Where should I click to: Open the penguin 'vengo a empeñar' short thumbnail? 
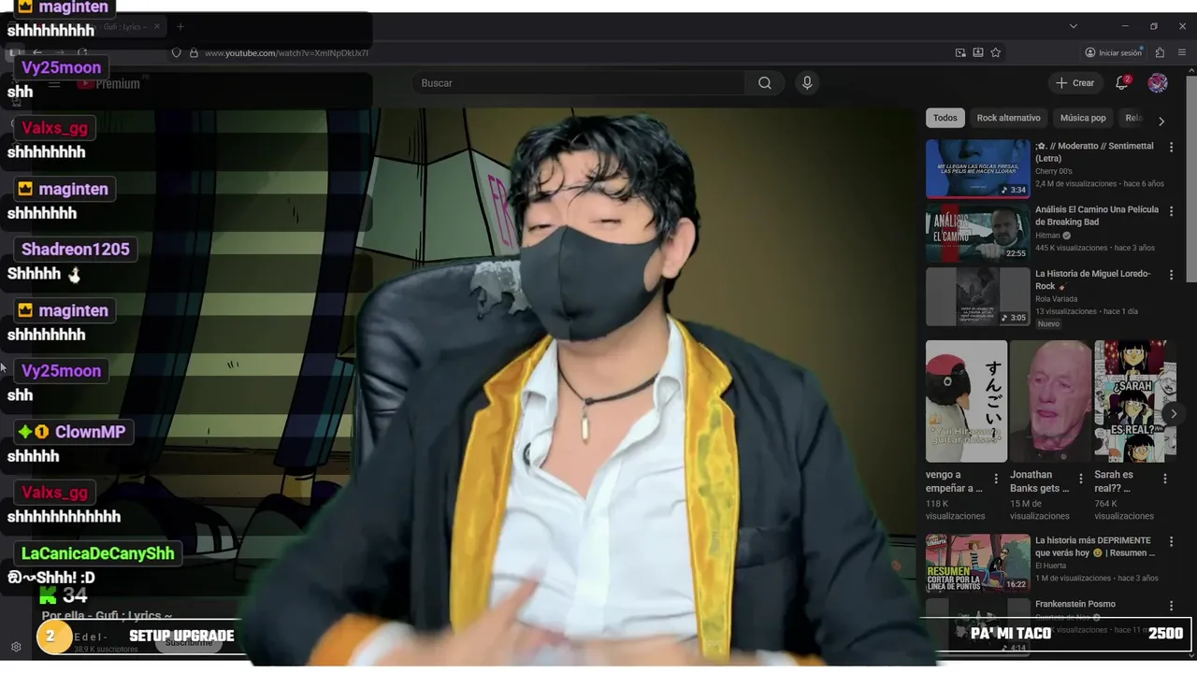click(966, 401)
